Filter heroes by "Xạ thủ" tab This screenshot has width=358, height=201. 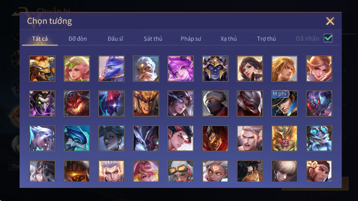(x=228, y=39)
